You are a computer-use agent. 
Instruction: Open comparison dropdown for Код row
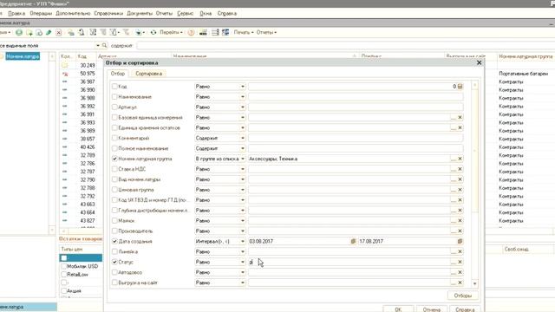pyautogui.click(x=243, y=87)
